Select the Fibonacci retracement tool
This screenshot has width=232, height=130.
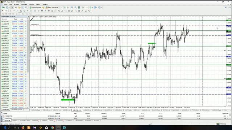24,11
